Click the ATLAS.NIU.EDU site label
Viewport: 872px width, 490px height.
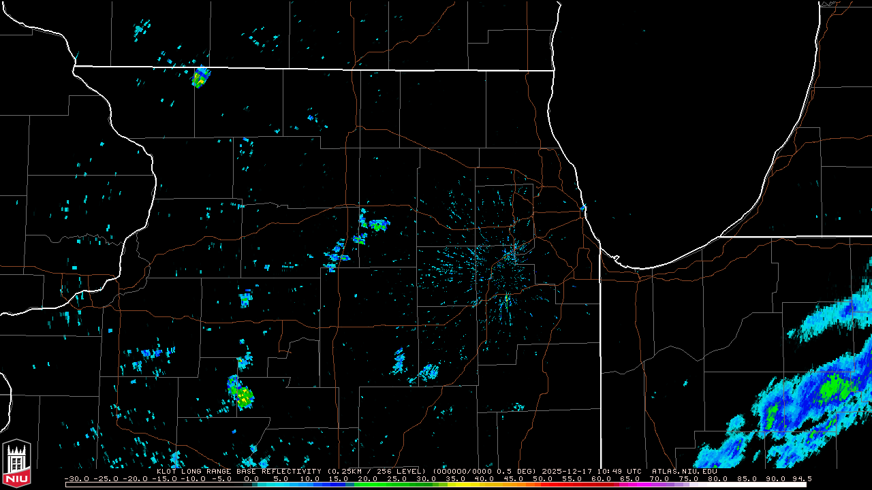click(684, 471)
